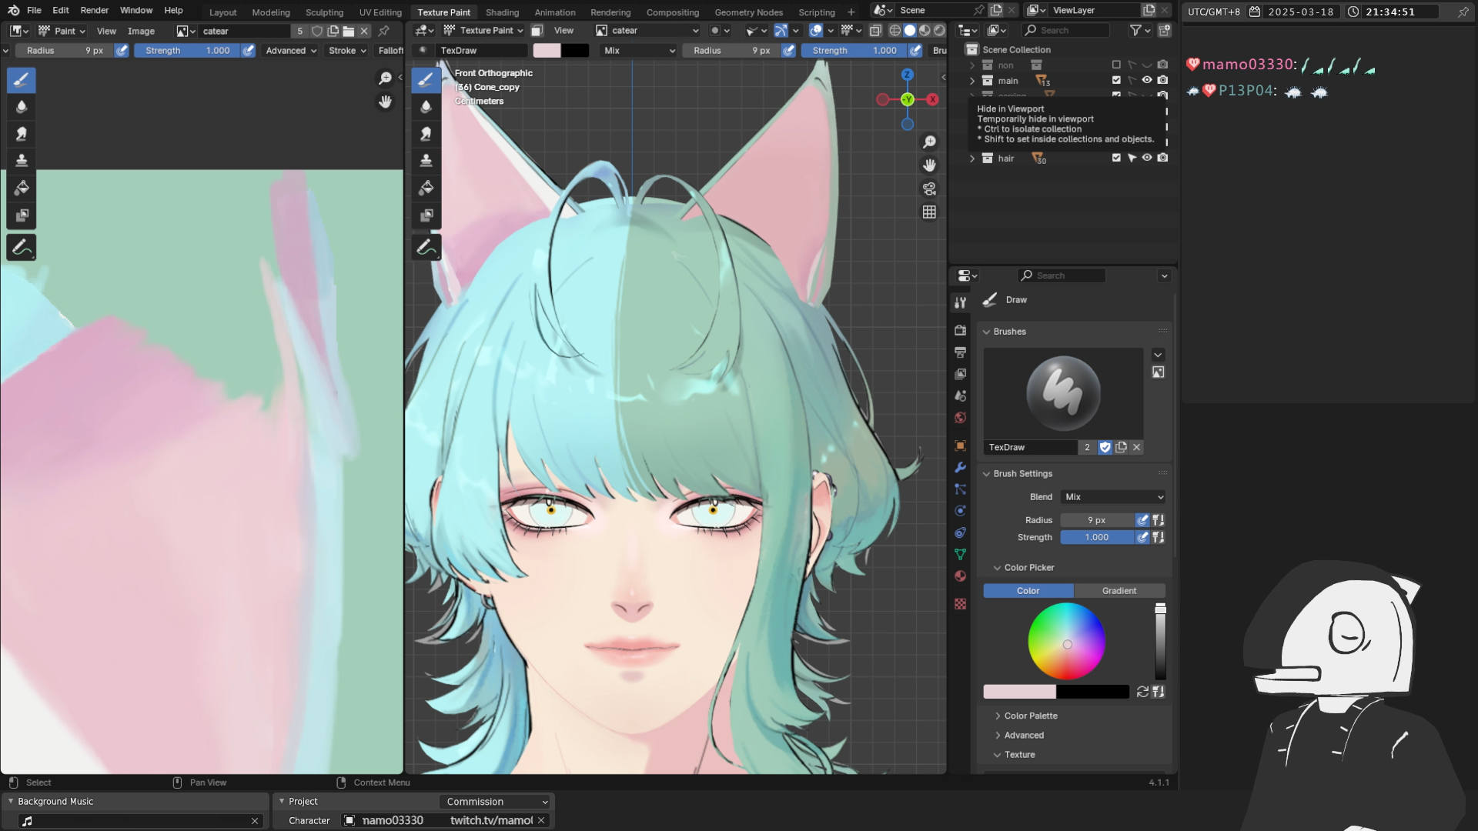This screenshot has width=1478, height=831.
Task: Expand the 'main' collection in the outliner
Action: [x=972, y=81]
